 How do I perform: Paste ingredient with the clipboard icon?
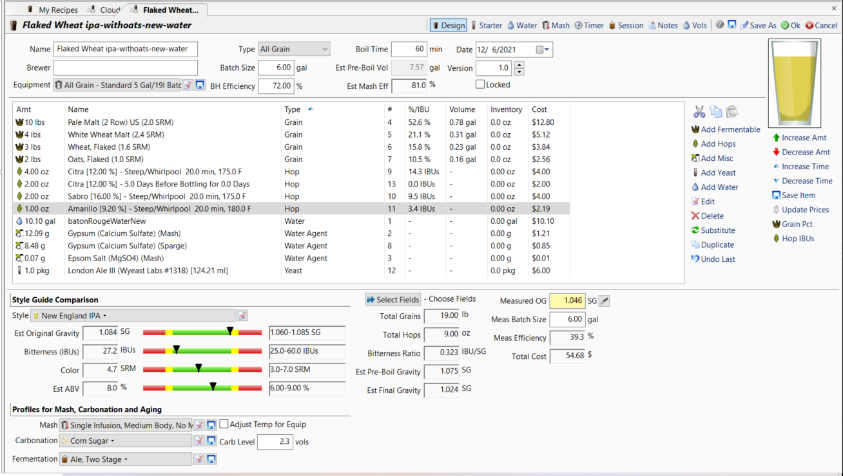[732, 111]
